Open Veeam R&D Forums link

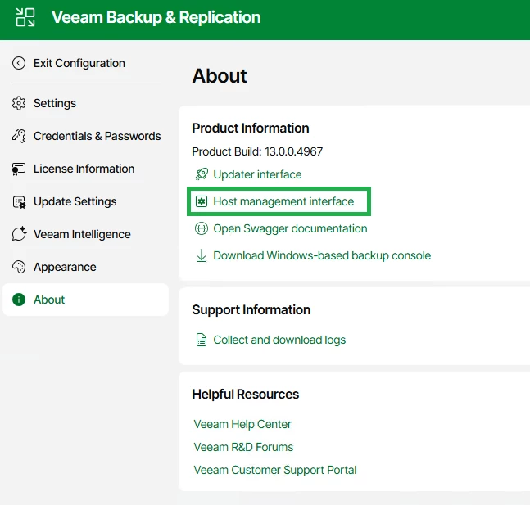tap(243, 447)
